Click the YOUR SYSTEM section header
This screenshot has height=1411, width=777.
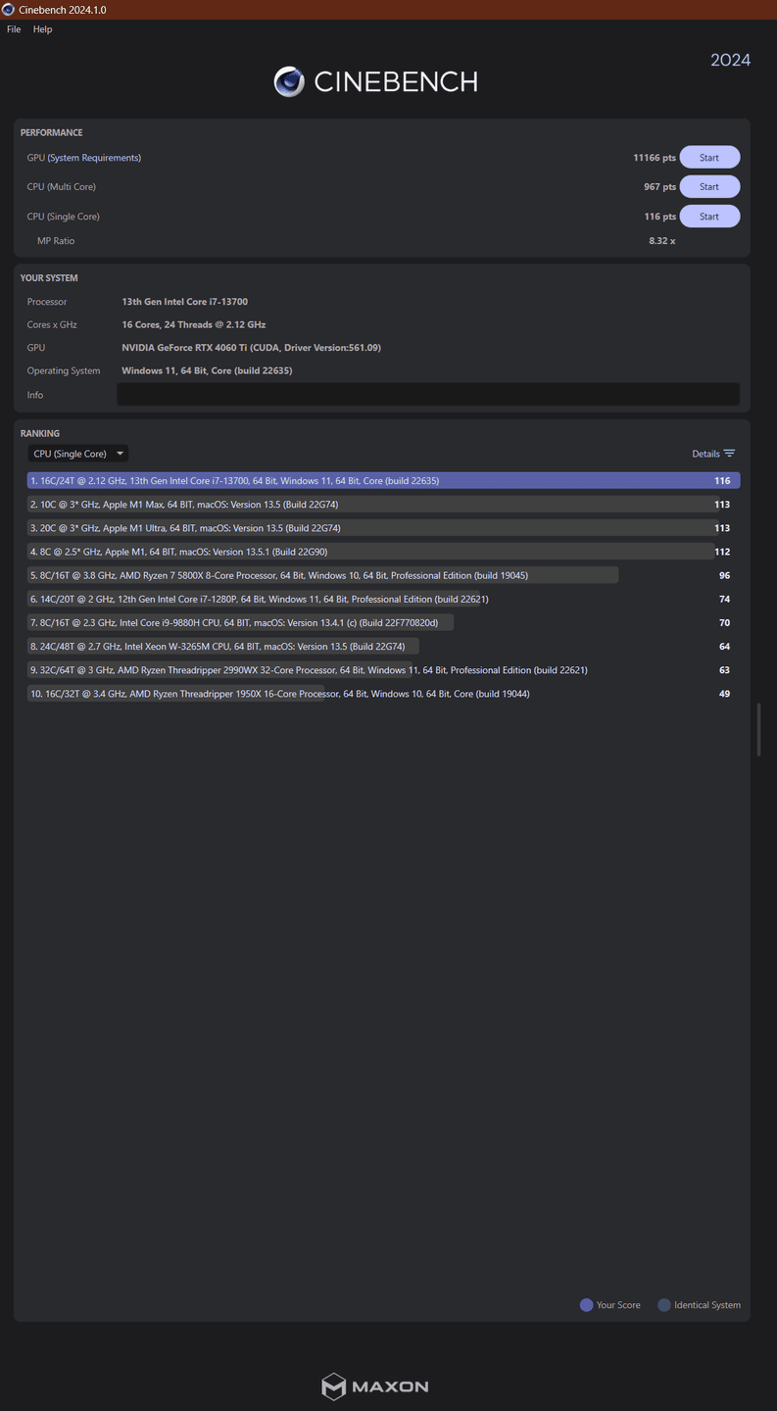[x=49, y=278]
